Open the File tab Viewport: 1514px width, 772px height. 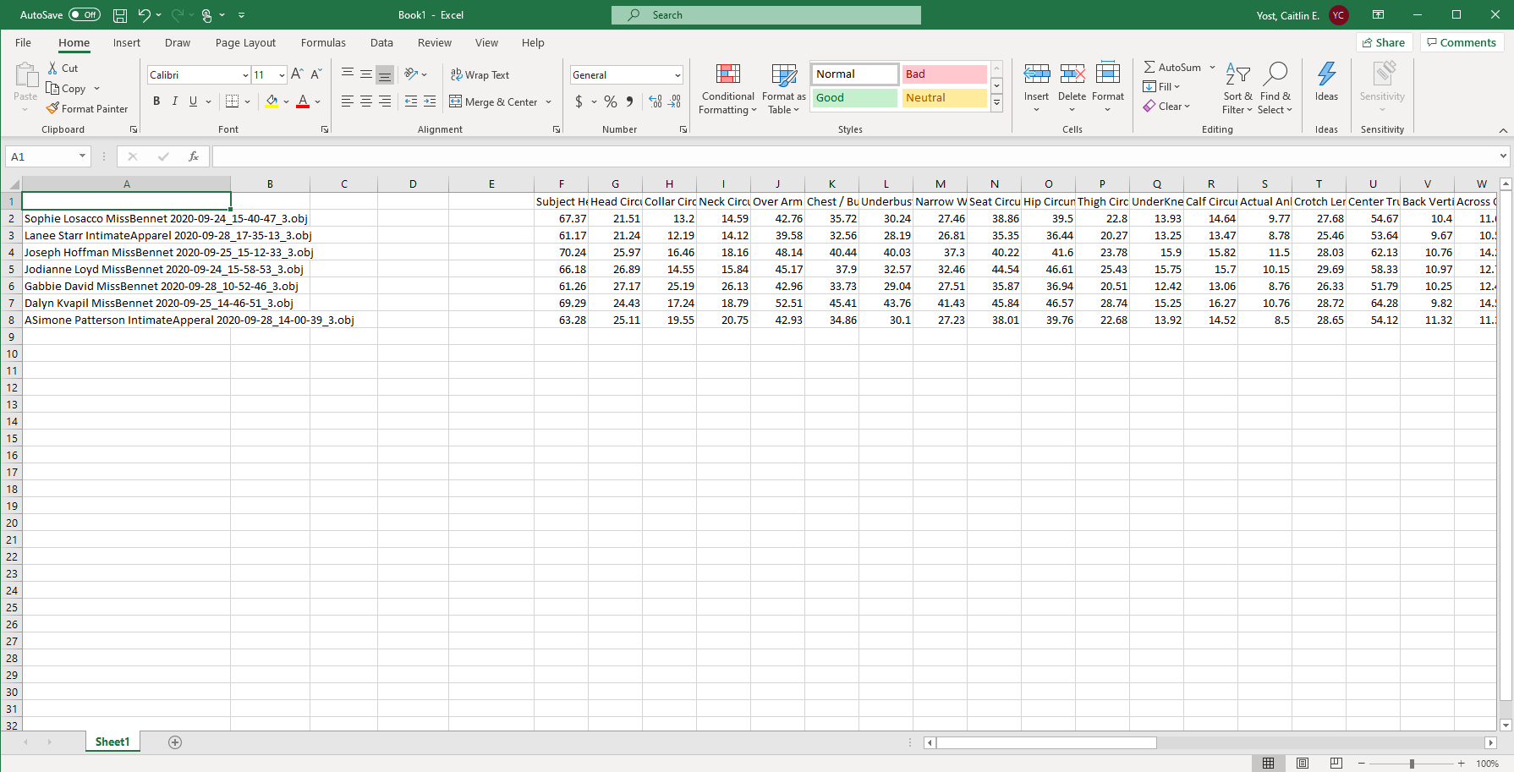(23, 42)
